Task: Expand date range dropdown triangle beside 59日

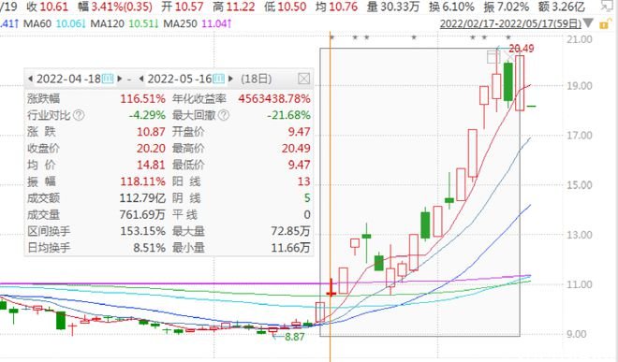Action: point(588,23)
